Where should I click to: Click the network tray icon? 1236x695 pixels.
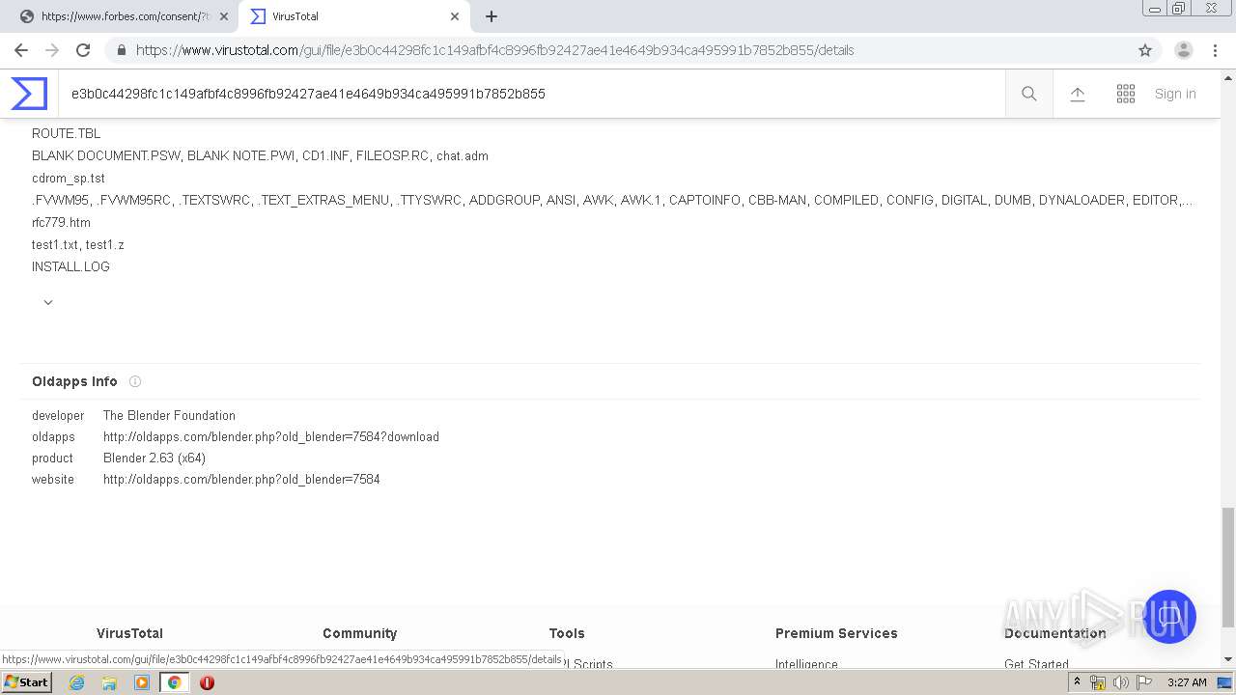pyautogui.click(x=1098, y=682)
